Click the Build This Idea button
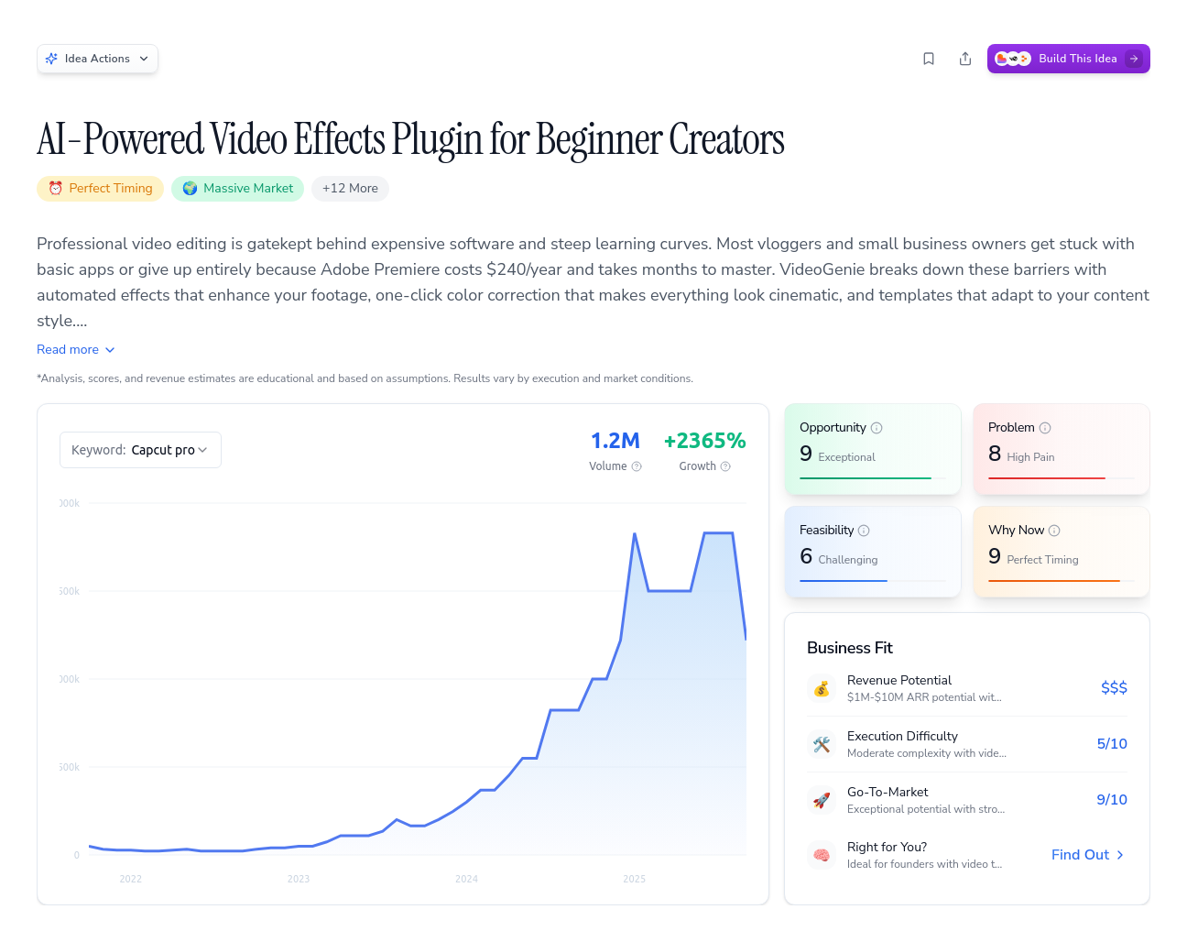 tap(1068, 58)
